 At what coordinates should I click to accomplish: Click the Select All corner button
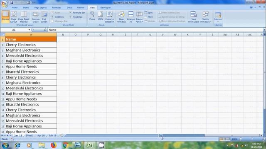pos(2,35)
